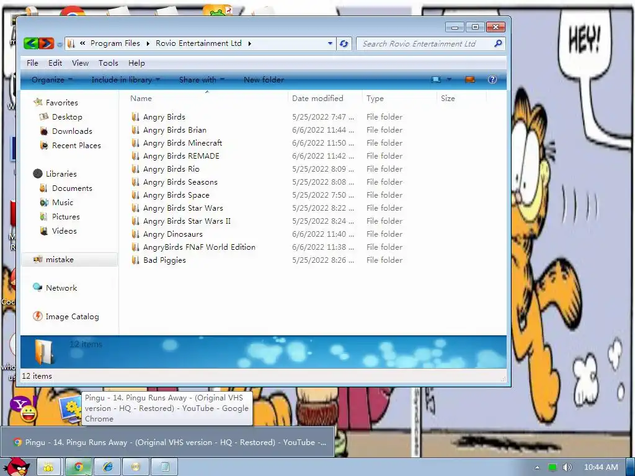635x476 pixels.
Task: Click Program Files in the address breadcrumb
Action: 115,43
